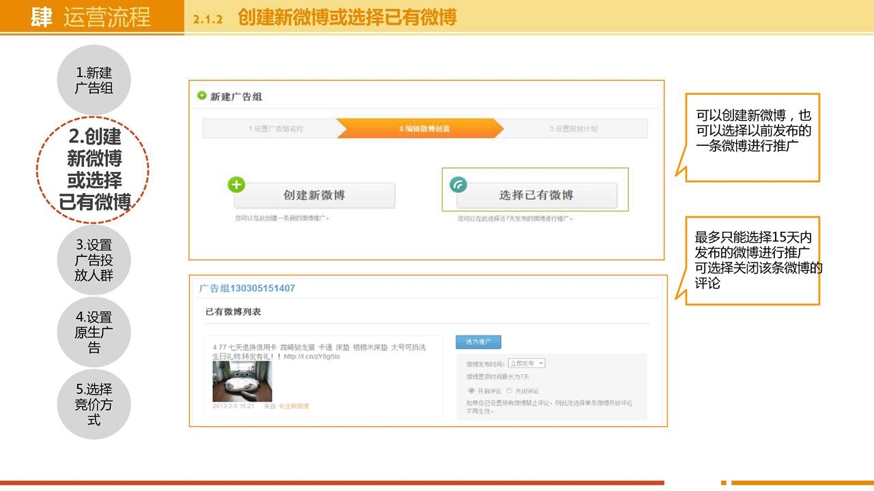Open the 立即发布 publish time dropdown
874x491 pixels.
tap(526, 363)
